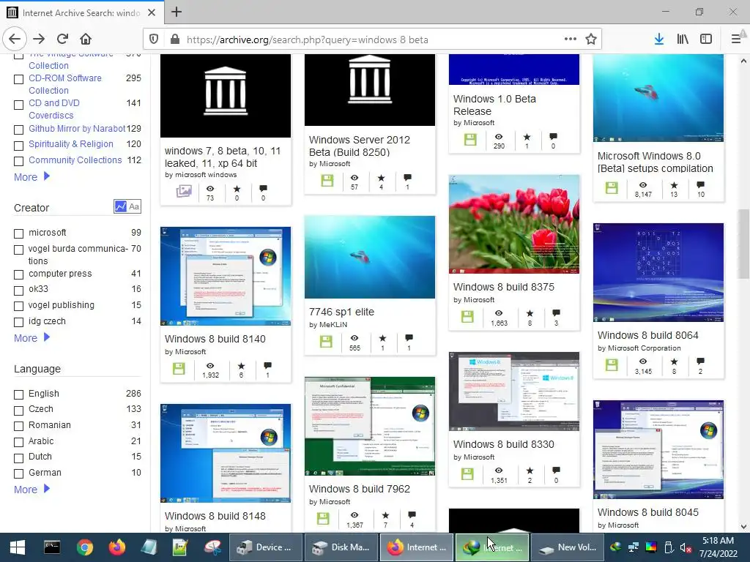This screenshot has width=750, height=562.
Task: Sort Creator facet alphabetically with Aa
Action: point(135,206)
